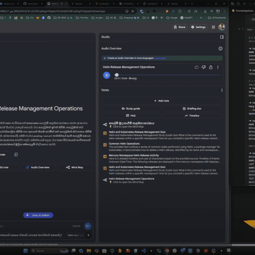The image size is (255, 255).
Task: Open The Plan bookmarks folder
Action: (x=82, y=18)
